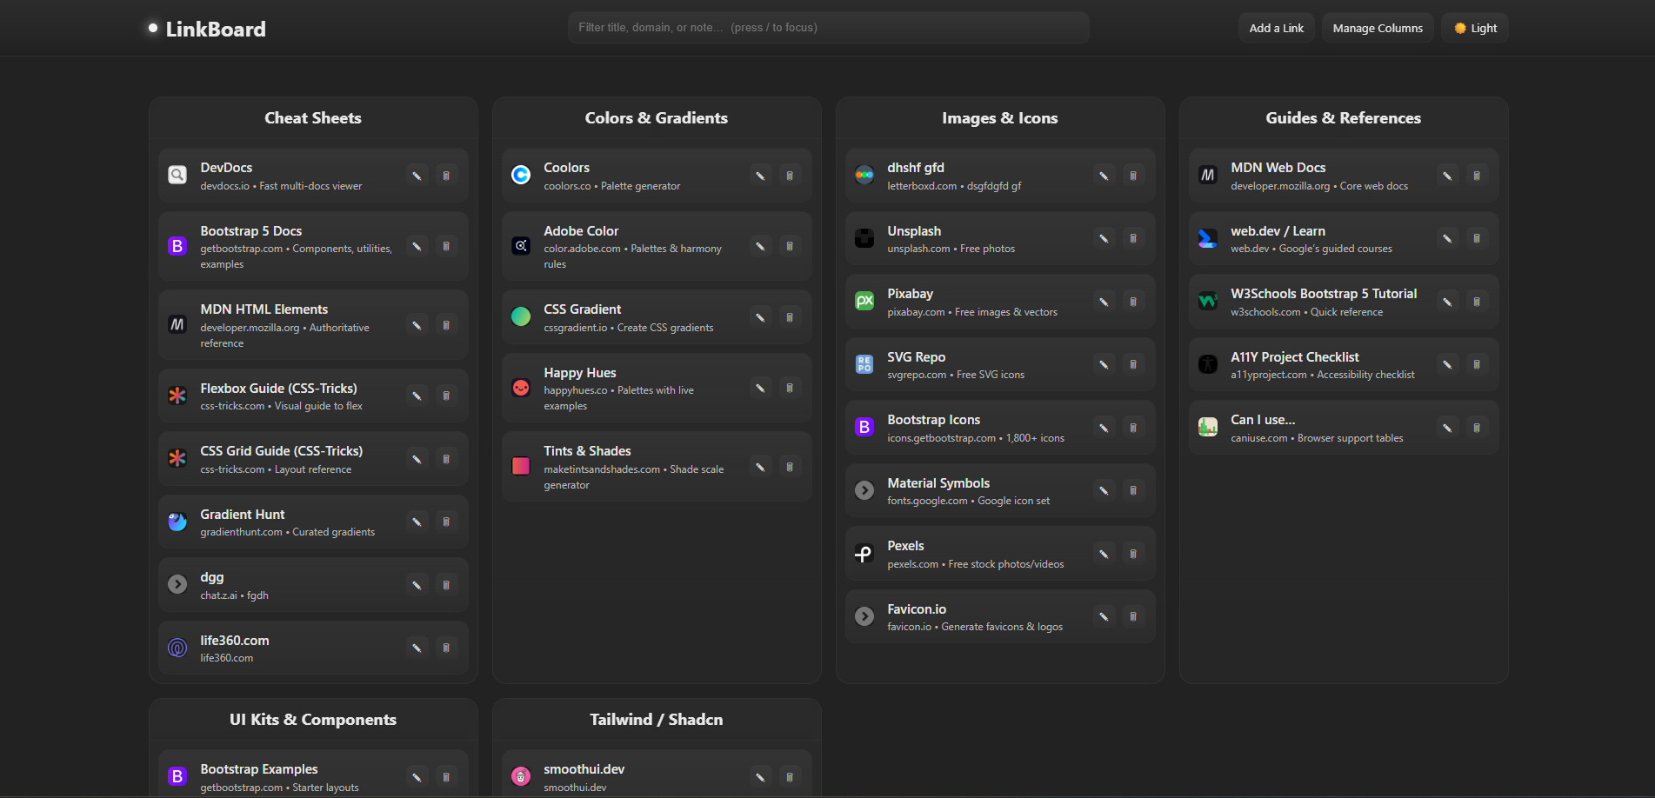Click the Happy Hues favicon
Screen dimensions: 1655x798
[x=521, y=388]
